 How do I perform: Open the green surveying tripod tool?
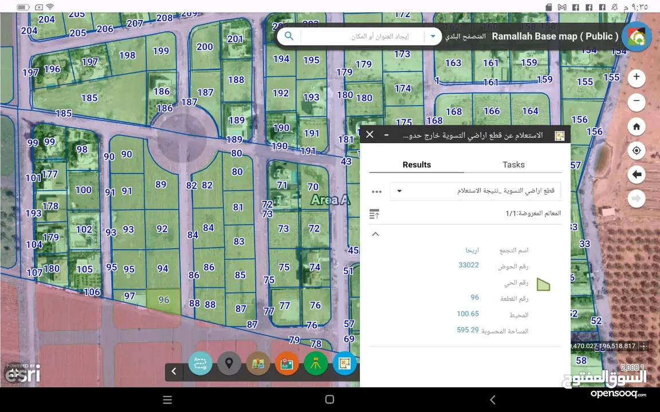click(x=316, y=363)
